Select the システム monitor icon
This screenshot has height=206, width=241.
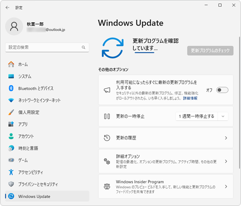pyautogui.click(x=11, y=76)
